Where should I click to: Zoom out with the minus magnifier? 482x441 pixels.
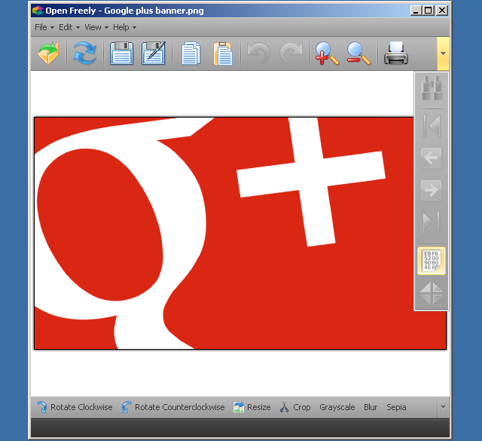click(358, 54)
